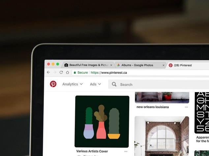Close the Albums - Google Photos tab

click(163, 65)
